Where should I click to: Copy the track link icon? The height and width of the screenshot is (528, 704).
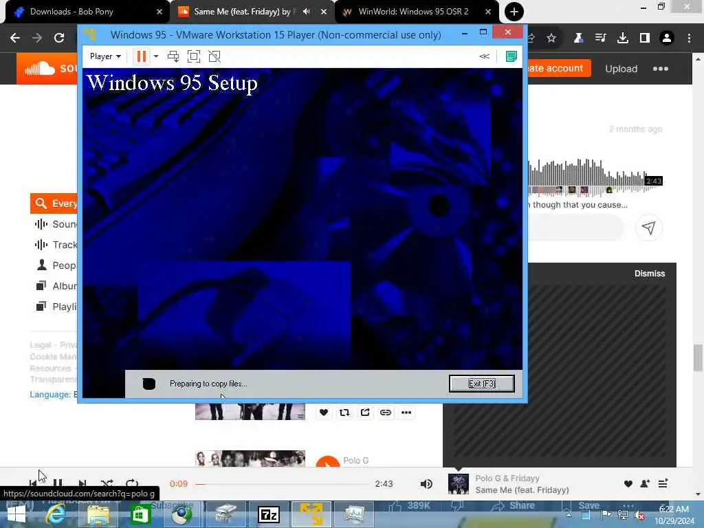click(386, 412)
